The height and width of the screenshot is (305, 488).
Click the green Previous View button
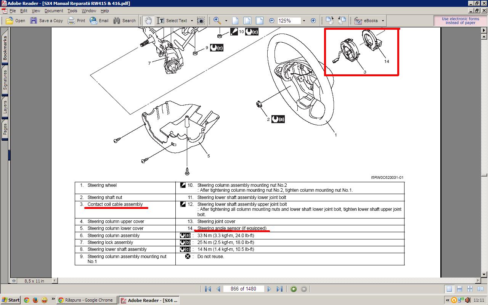click(294, 289)
